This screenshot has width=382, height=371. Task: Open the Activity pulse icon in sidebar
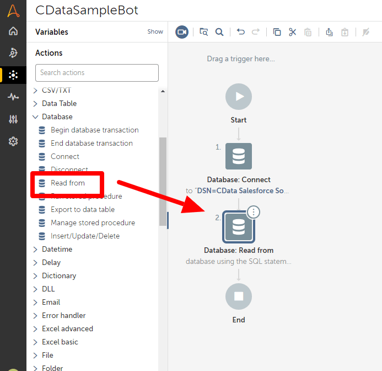pos(13,97)
